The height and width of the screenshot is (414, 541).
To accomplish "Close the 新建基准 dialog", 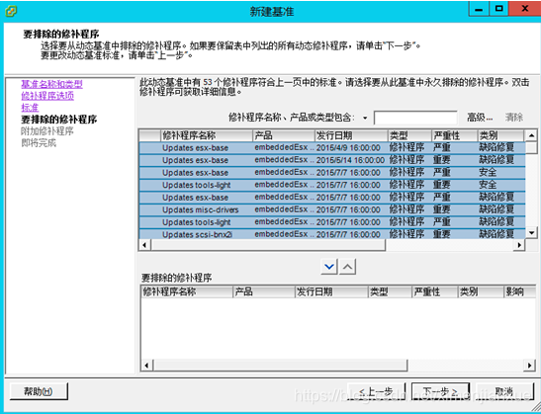I will [x=524, y=9].
